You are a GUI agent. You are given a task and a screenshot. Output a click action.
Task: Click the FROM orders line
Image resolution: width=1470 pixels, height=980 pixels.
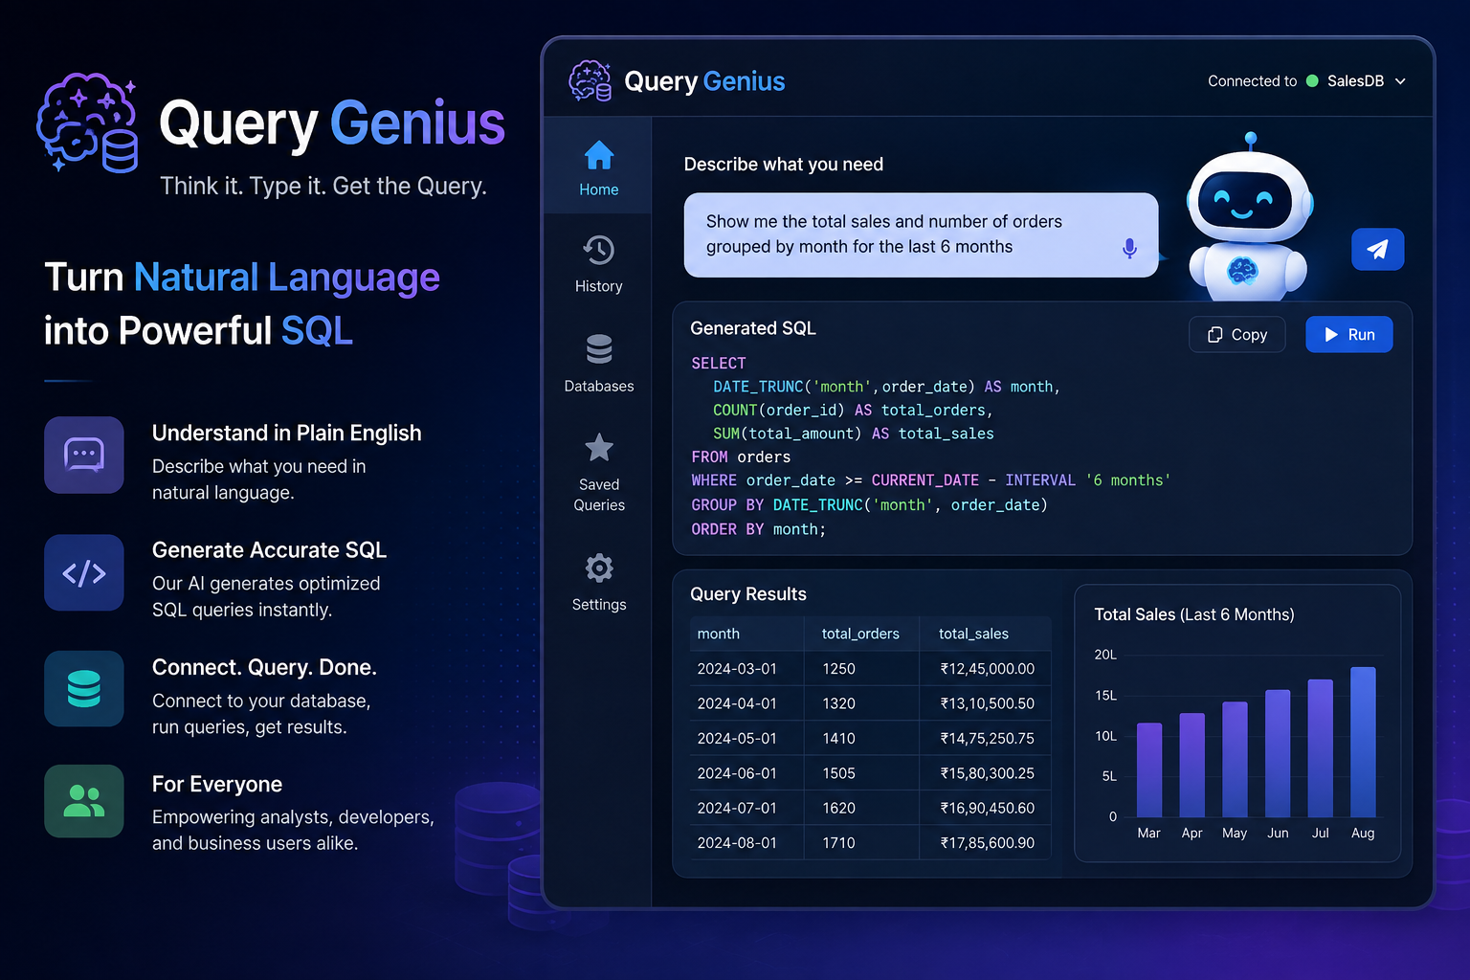click(741, 457)
